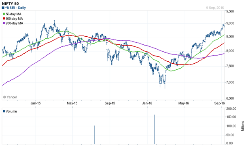
Task: Click the 150.00 volume axis label
Action: point(231,117)
